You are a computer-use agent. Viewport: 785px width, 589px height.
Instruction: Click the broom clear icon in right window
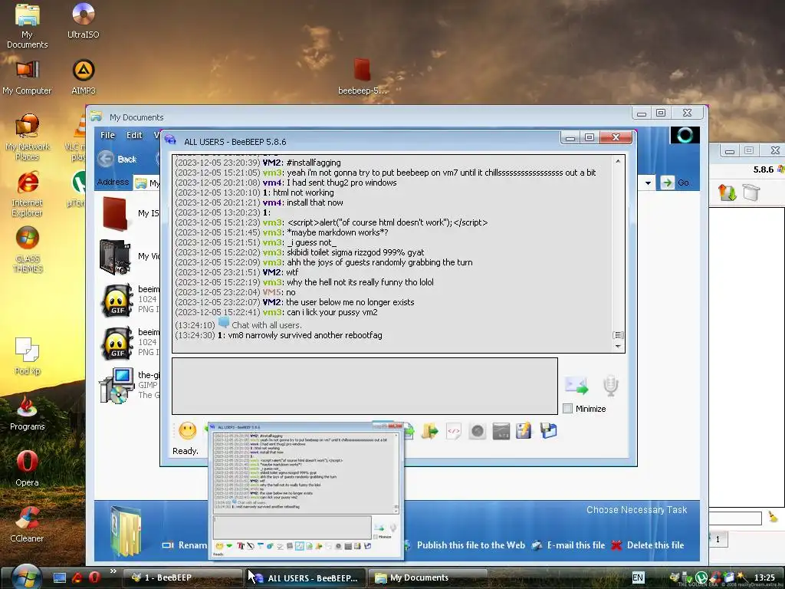(773, 516)
